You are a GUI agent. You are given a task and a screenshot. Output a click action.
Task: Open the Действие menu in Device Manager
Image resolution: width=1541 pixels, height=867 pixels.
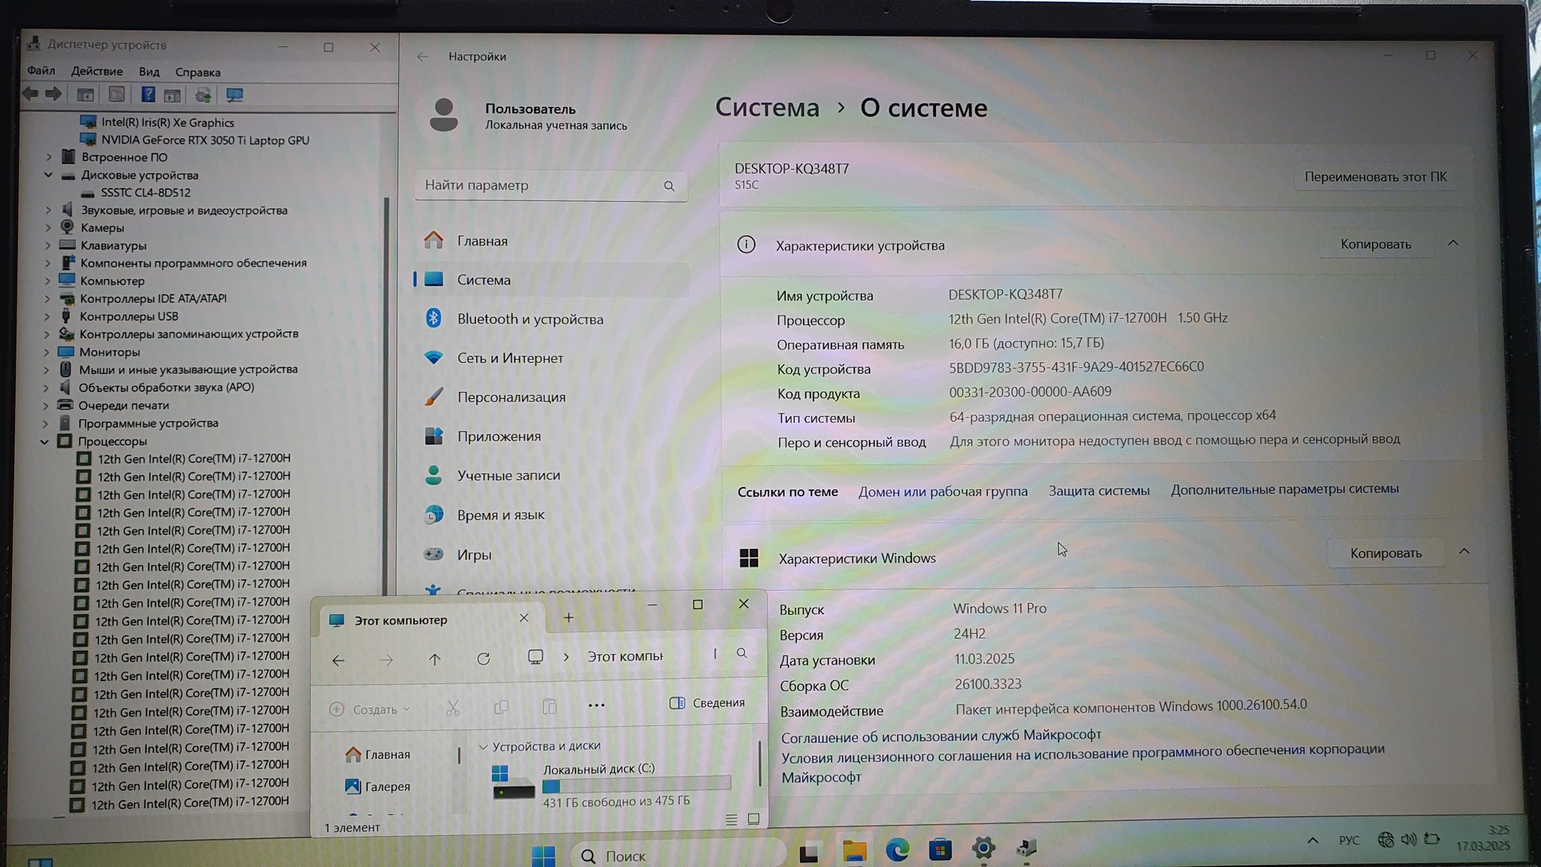pyautogui.click(x=96, y=71)
